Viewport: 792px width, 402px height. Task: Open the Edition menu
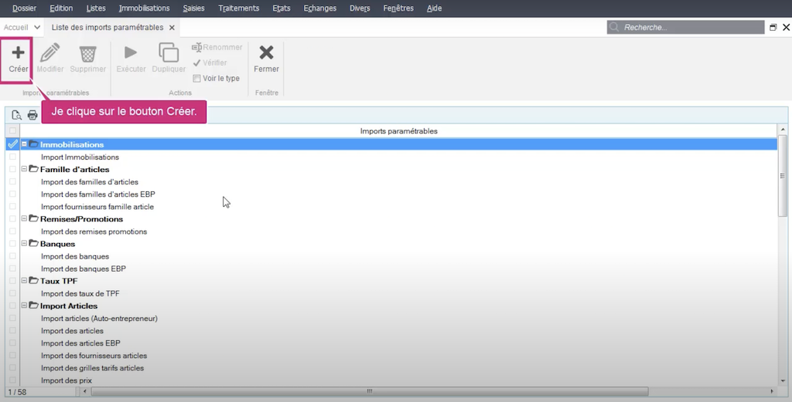(x=61, y=8)
